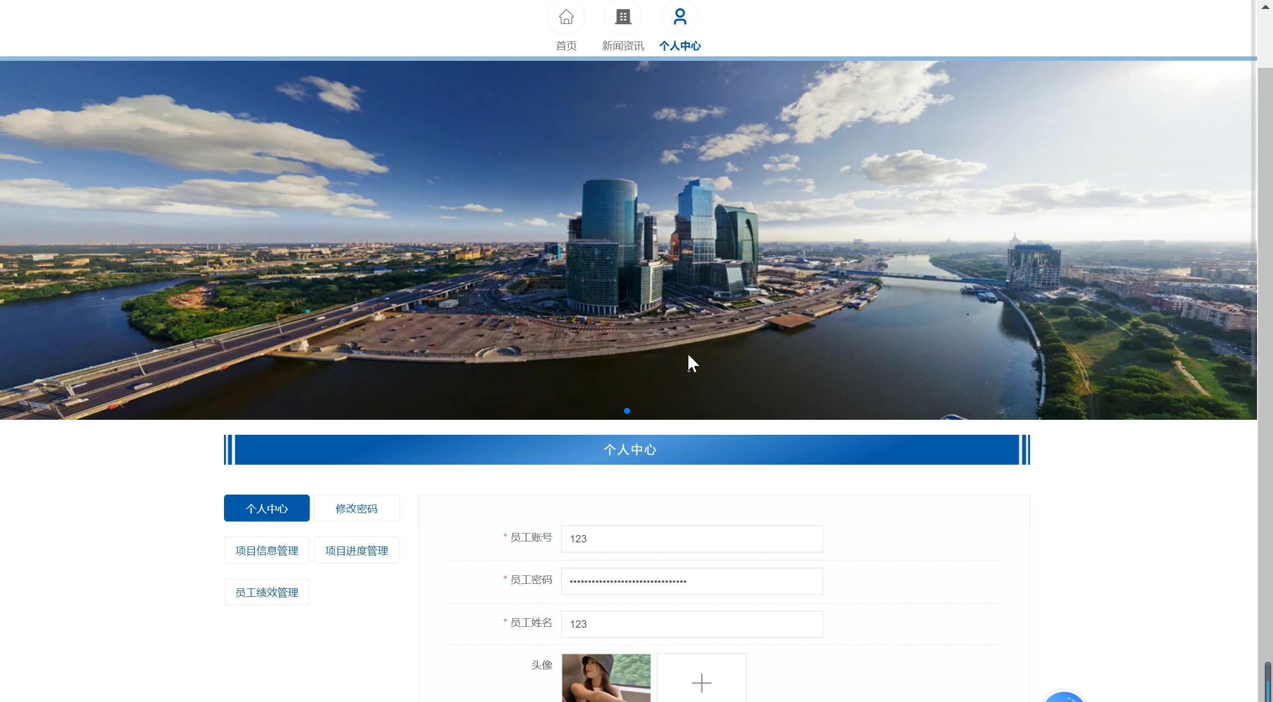
Task: Click into the 员工密码 password field
Action: 691,581
